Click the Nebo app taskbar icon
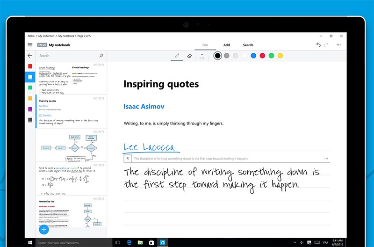The width and height of the screenshot is (374, 247). click(163, 242)
